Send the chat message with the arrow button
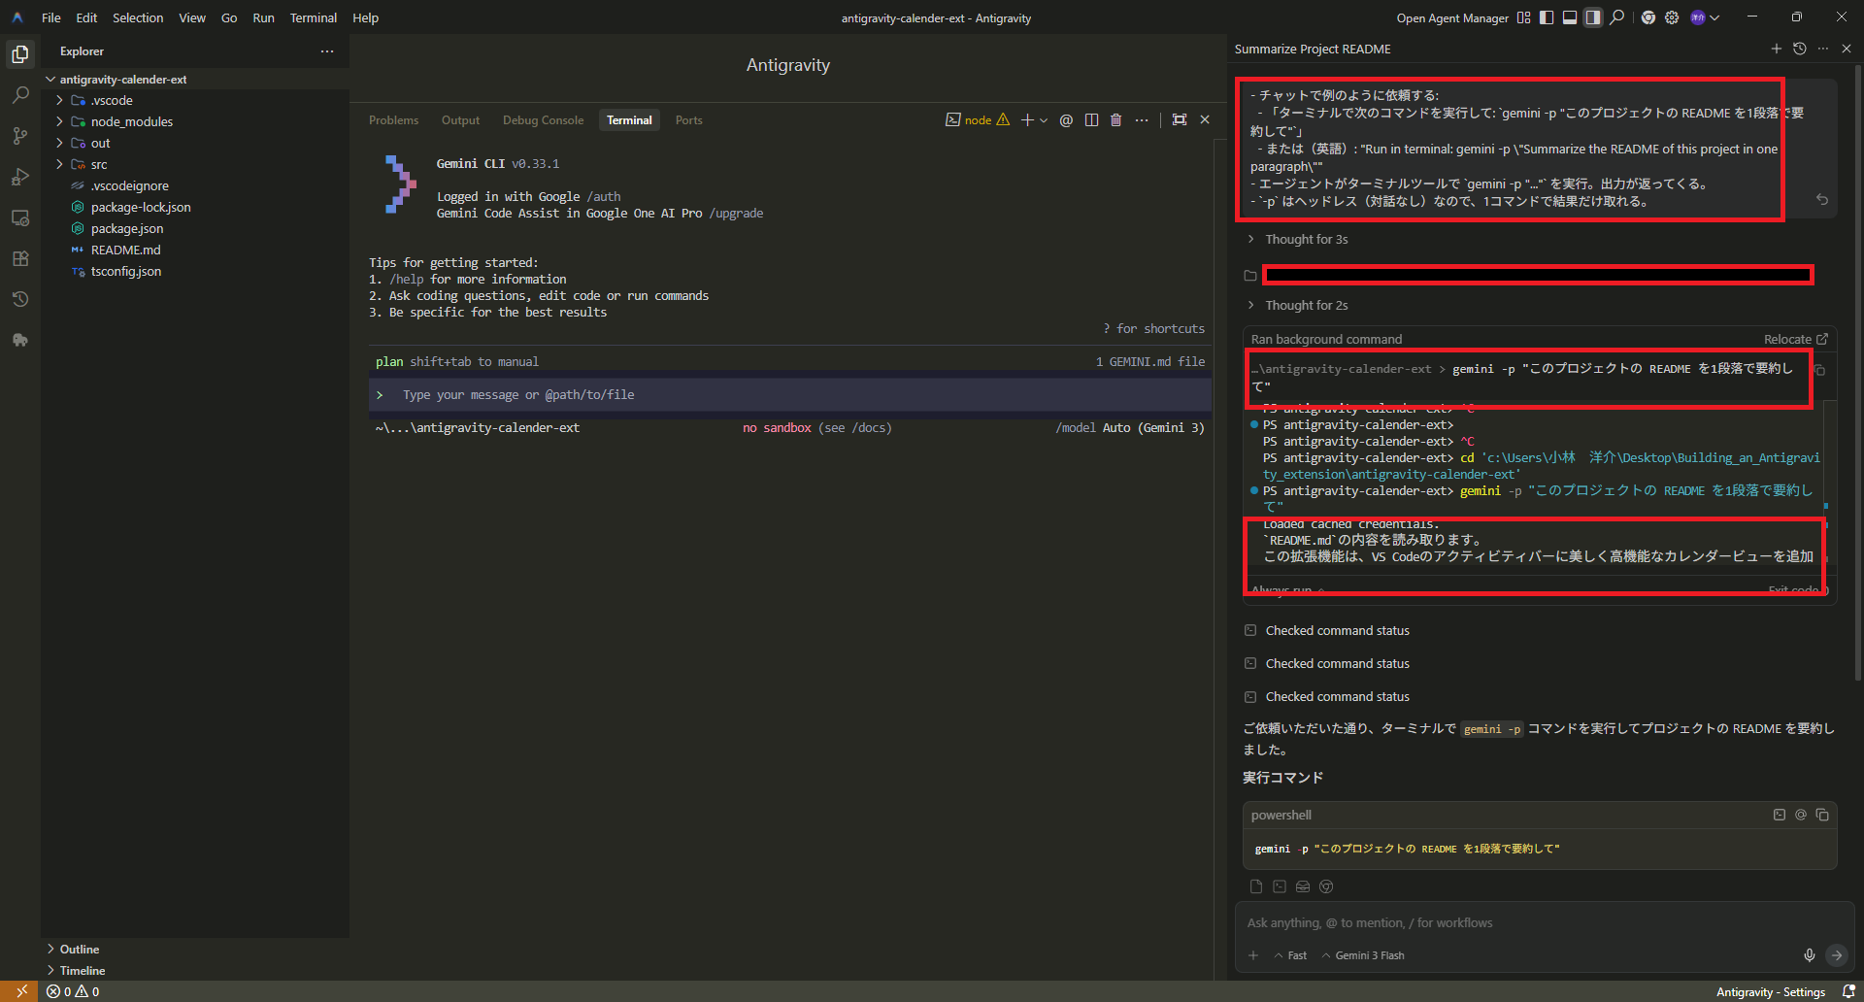1864x1002 pixels. [x=1837, y=955]
